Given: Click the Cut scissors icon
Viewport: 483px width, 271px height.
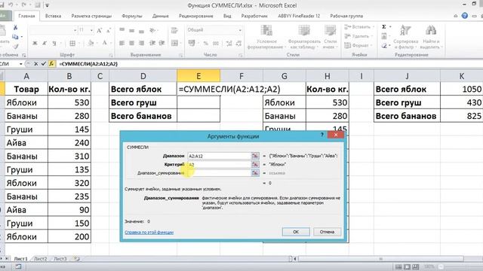Looking at the screenshot, I should [15, 28].
